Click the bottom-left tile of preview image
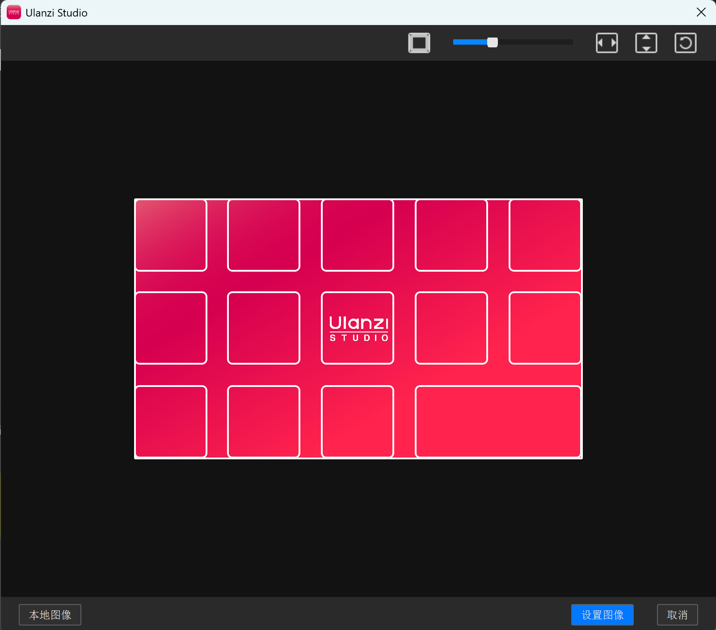The image size is (716, 630). coord(171,421)
